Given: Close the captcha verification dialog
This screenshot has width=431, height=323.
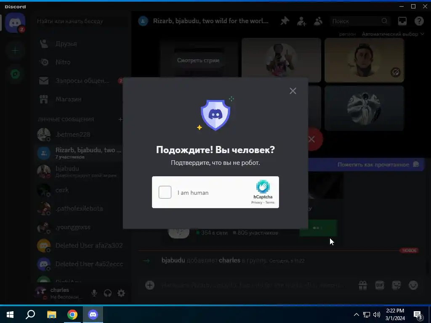Looking at the screenshot, I should coord(293,91).
